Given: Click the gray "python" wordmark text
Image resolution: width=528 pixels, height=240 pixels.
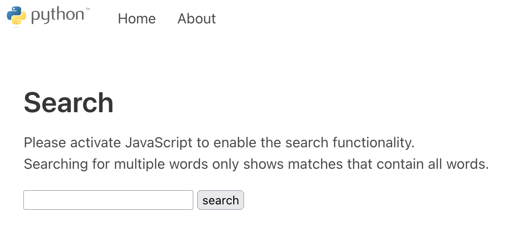Looking at the screenshot, I should click(x=58, y=16).
